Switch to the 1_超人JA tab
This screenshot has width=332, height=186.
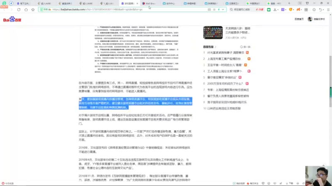point(108,3)
